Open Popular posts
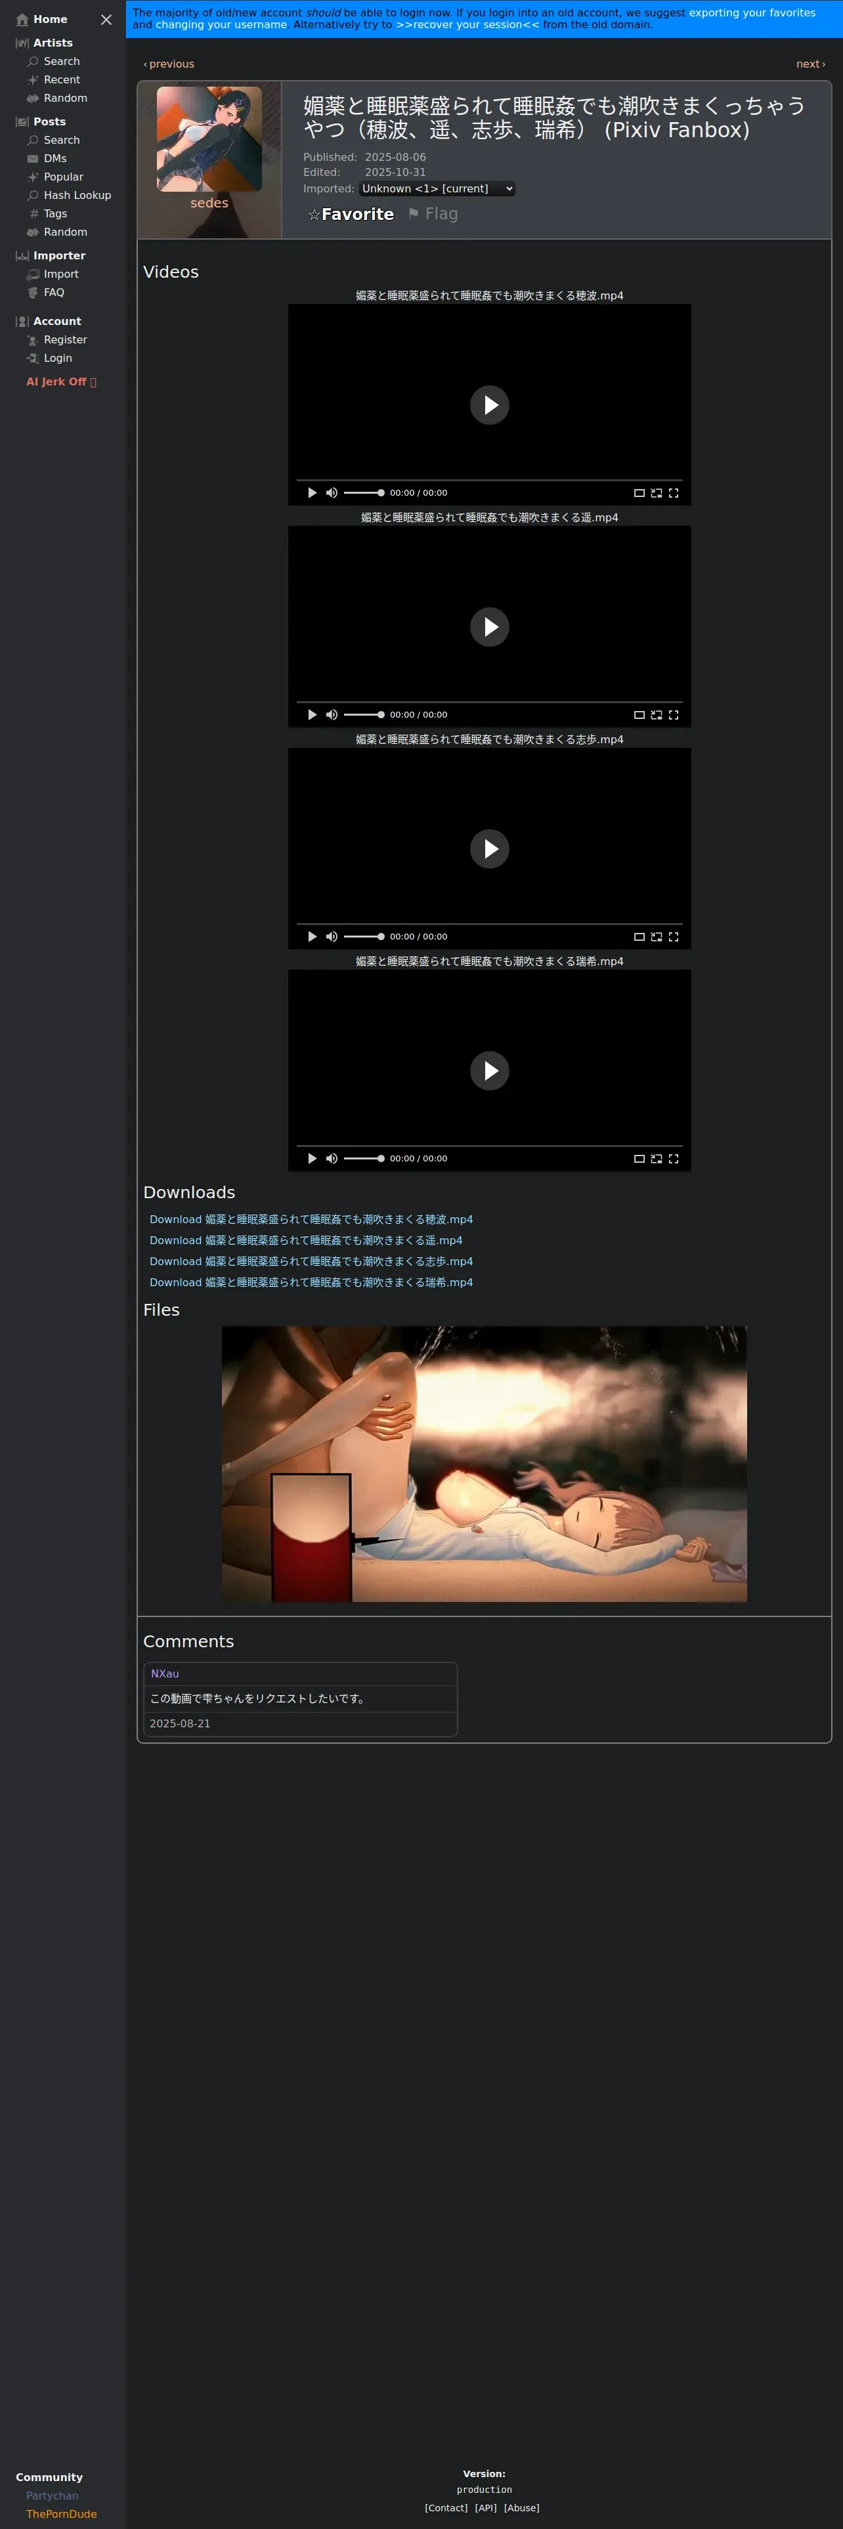Screen dimensions: 843x2529 (55, 177)
